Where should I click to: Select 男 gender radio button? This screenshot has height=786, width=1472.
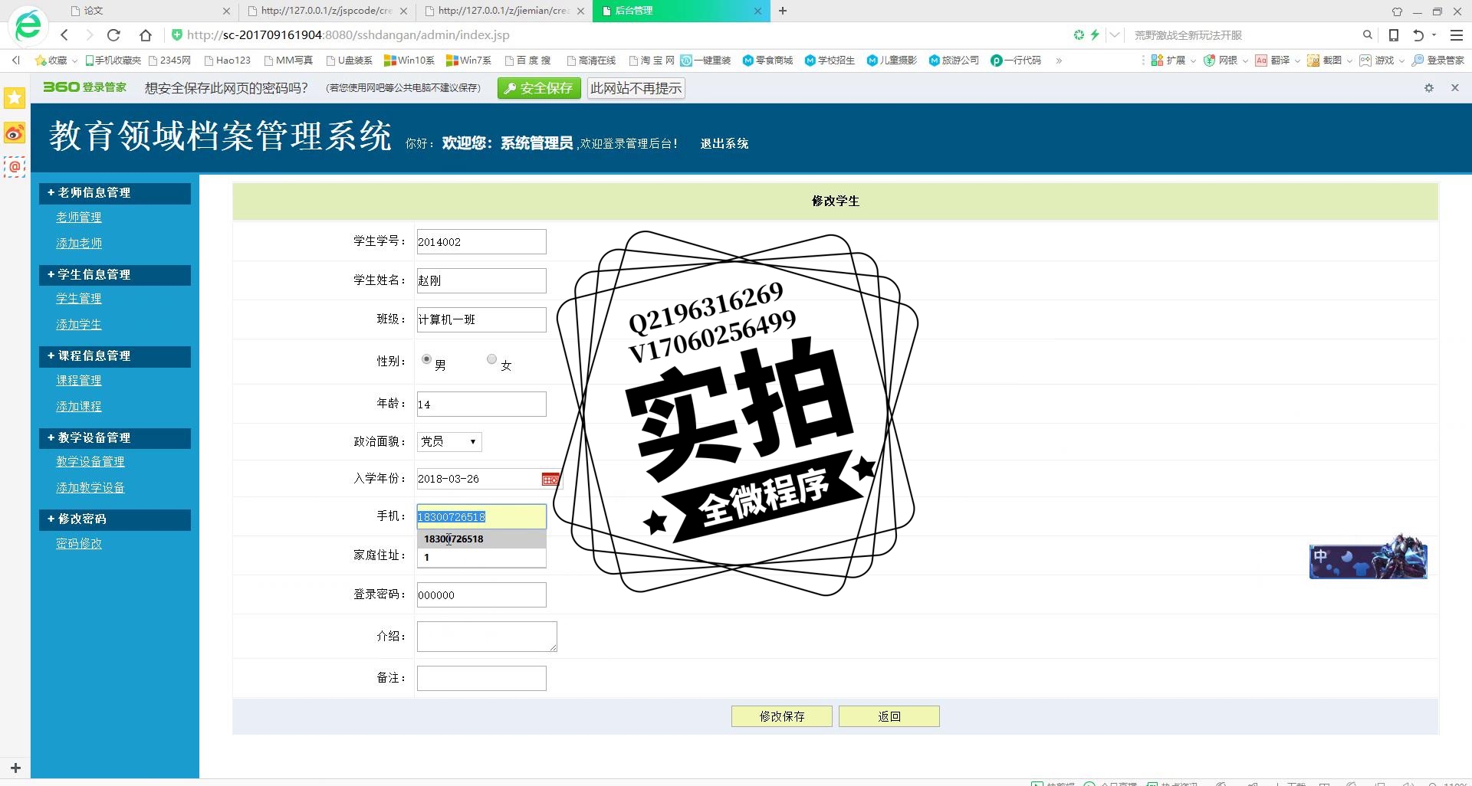(426, 359)
